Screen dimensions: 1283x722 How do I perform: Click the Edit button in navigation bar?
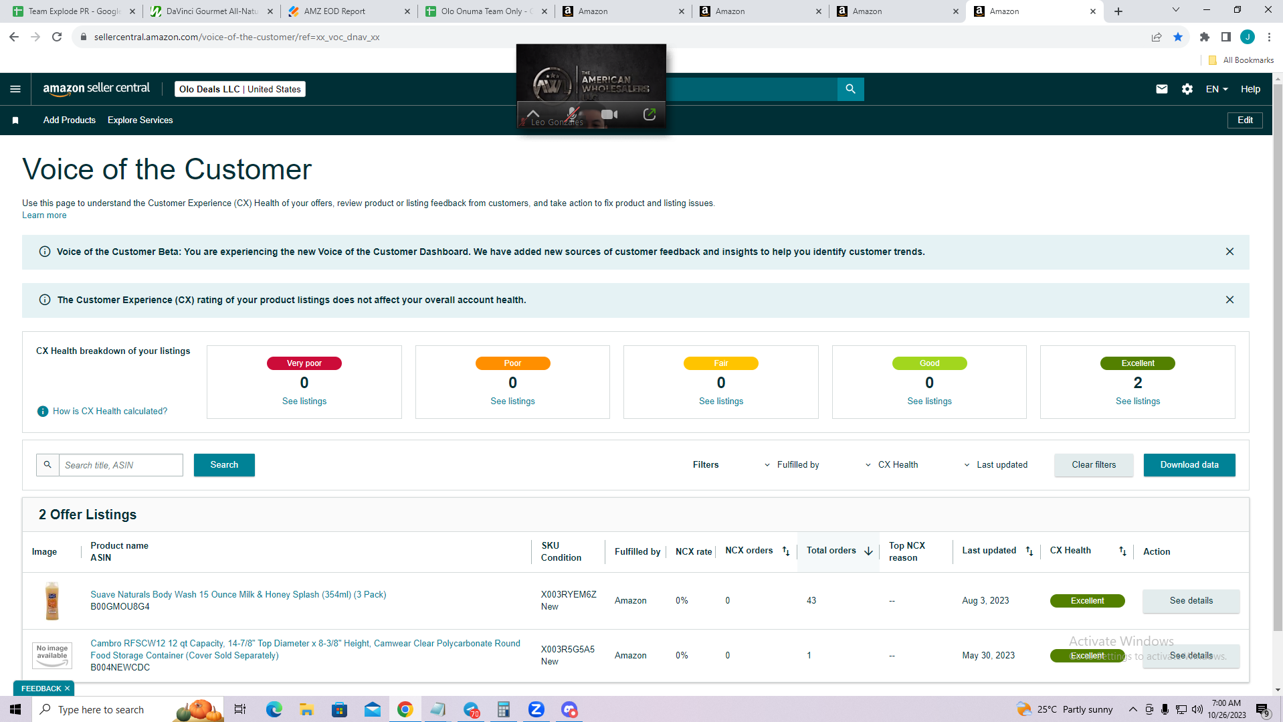(1245, 120)
